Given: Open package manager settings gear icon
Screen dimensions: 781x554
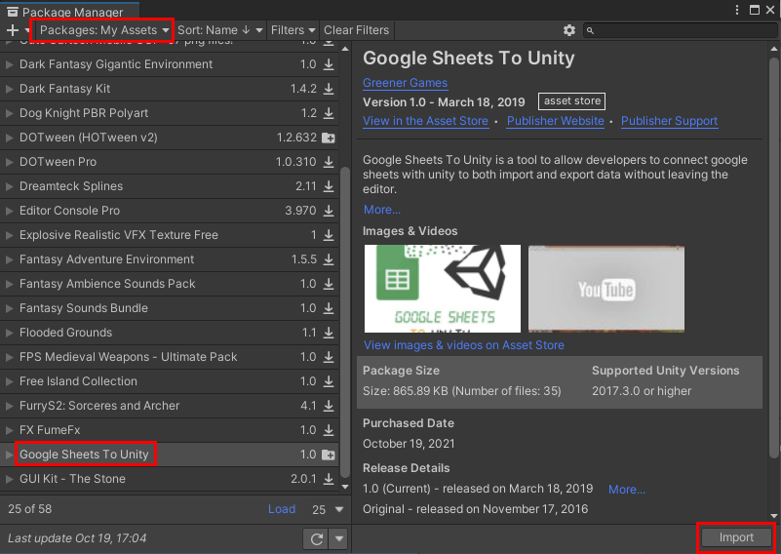Looking at the screenshot, I should pos(569,30).
